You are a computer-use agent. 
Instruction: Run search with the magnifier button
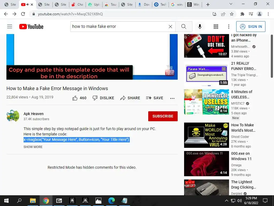[184, 27]
